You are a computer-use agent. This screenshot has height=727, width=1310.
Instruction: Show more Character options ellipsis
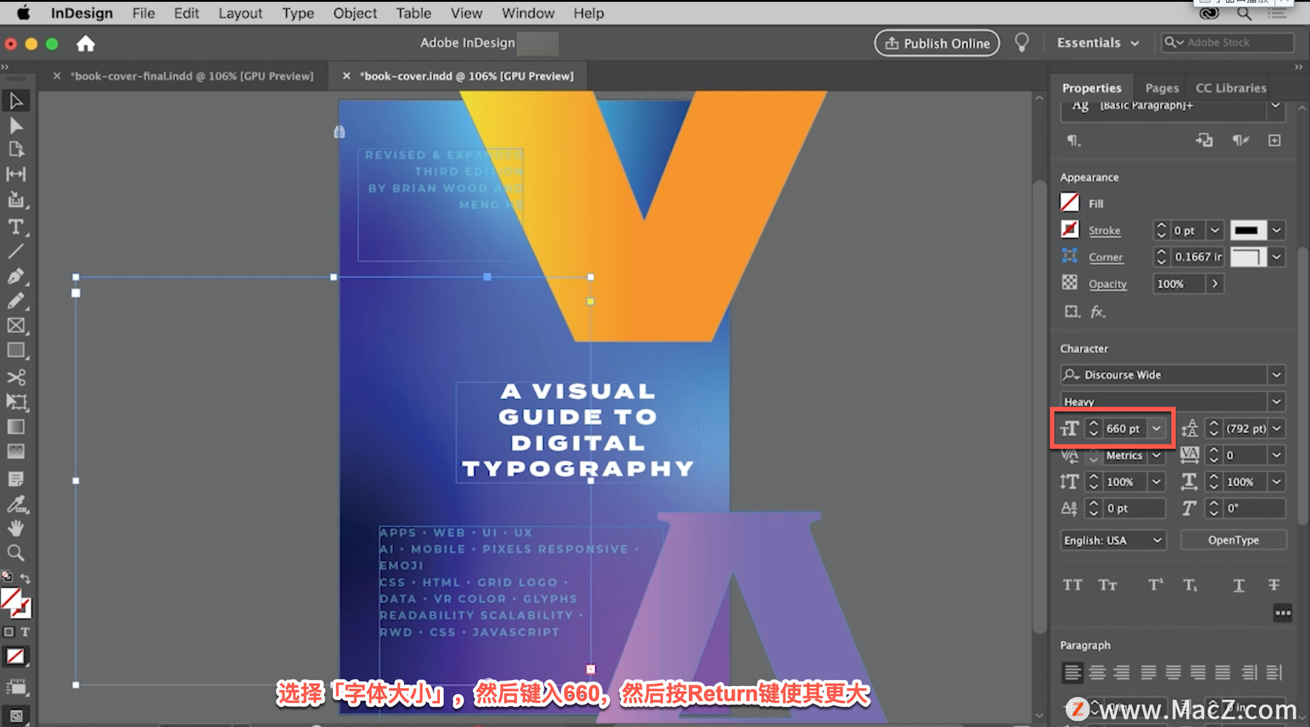click(1283, 612)
